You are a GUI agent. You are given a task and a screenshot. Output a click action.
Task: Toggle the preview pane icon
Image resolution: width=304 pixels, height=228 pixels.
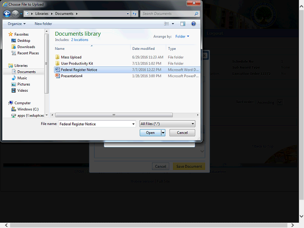(182, 24)
